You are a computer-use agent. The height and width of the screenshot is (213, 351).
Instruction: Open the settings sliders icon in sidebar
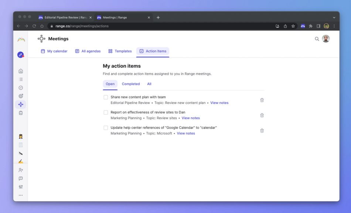21,187
